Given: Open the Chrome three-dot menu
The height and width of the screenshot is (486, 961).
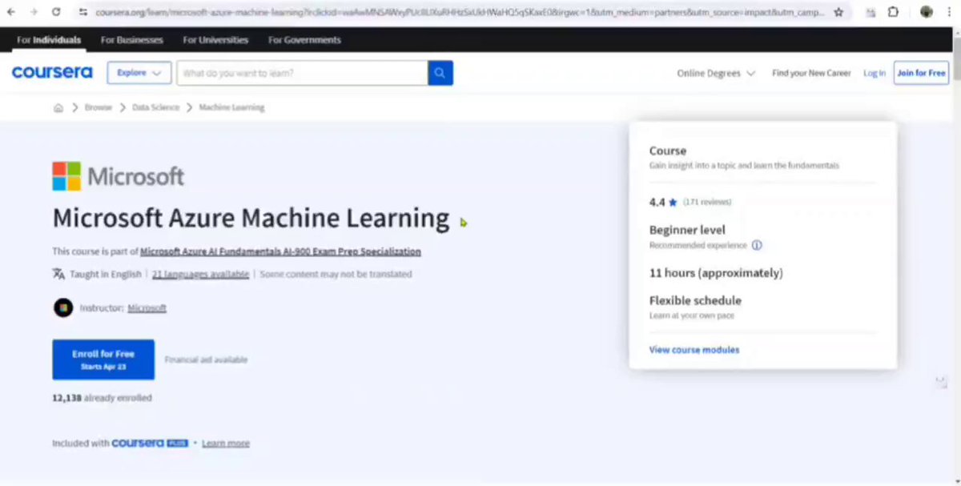Looking at the screenshot, I should (x=951, y=12).
